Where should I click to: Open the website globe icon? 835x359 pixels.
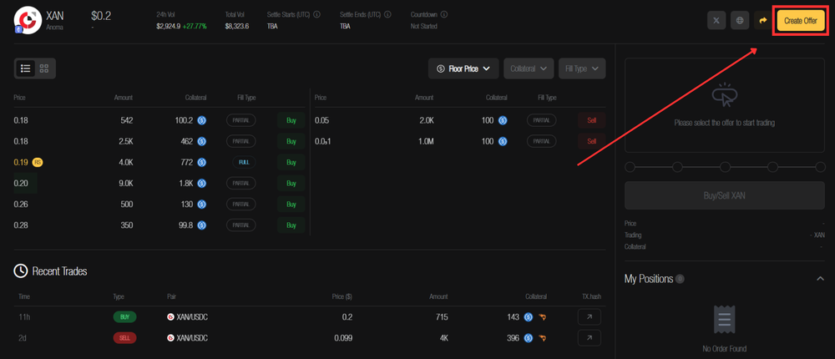pyautogui.click(x=740, y=20)
